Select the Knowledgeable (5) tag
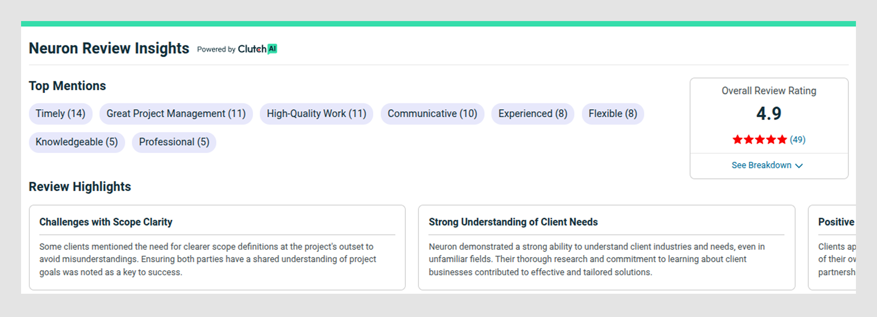The width and height of the screenshot is (877, 317). [x=77, y=142]
